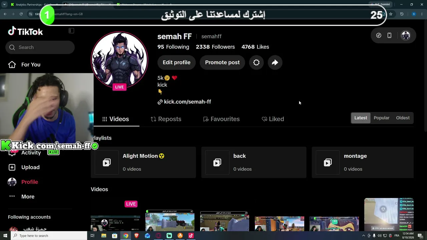Click the get app phone icon
The image size is (427, 240).
click(x=389, y=35)
